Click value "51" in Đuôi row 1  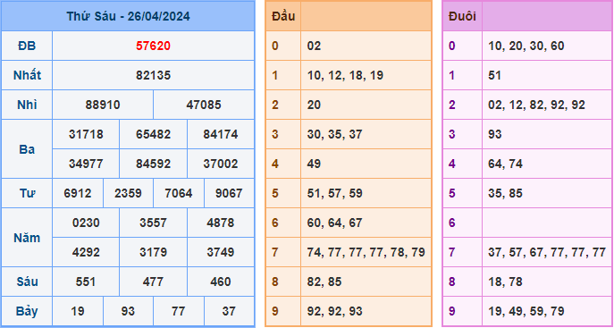(x=495, y=75)
